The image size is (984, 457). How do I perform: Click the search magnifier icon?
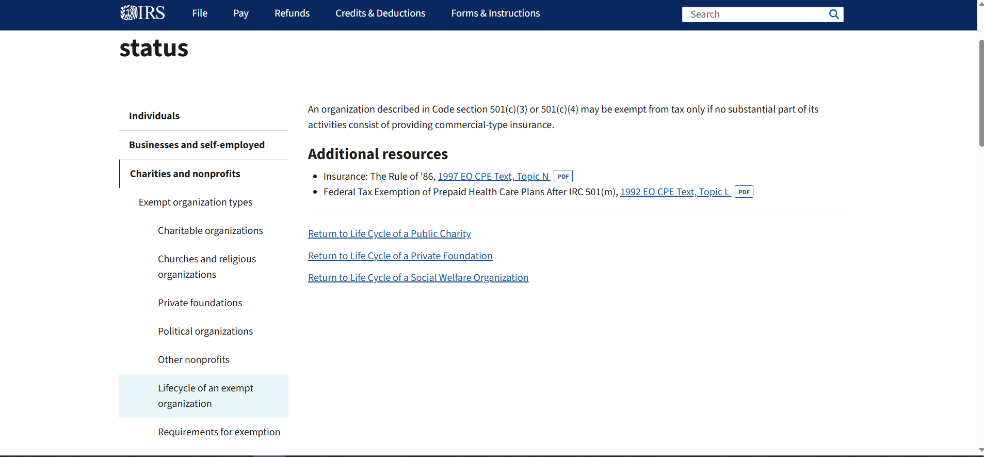pos(833,14)
